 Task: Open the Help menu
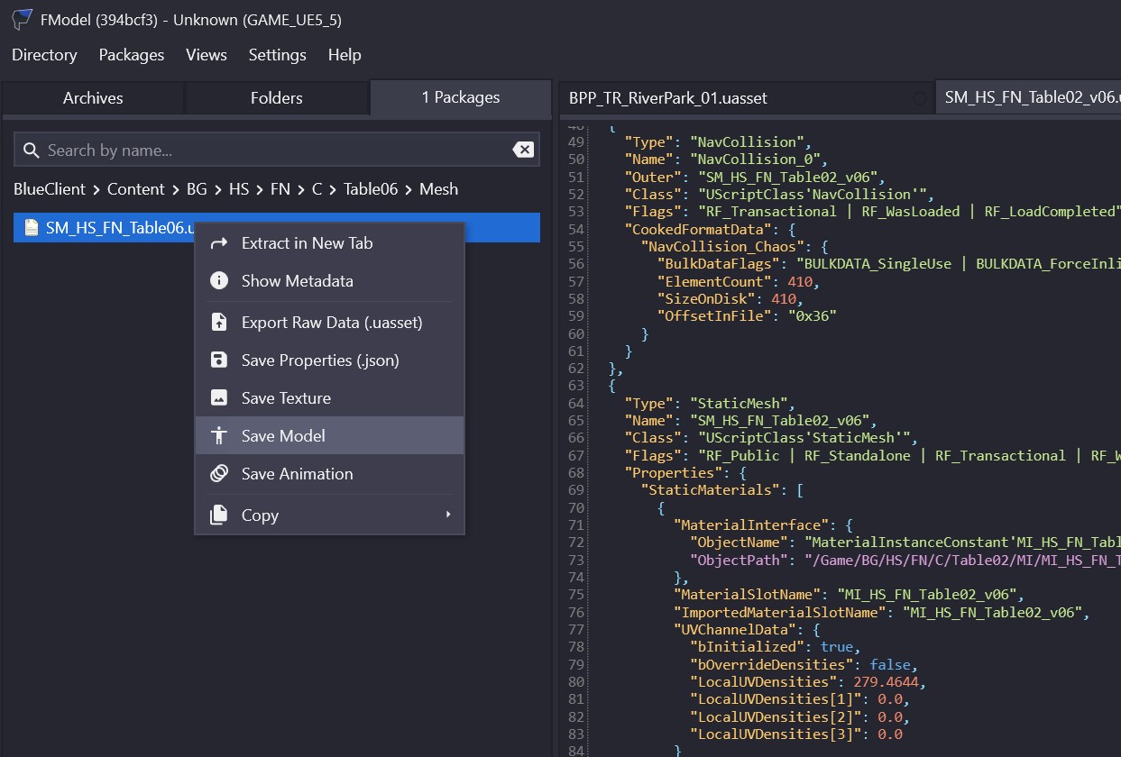click(345, 55)
